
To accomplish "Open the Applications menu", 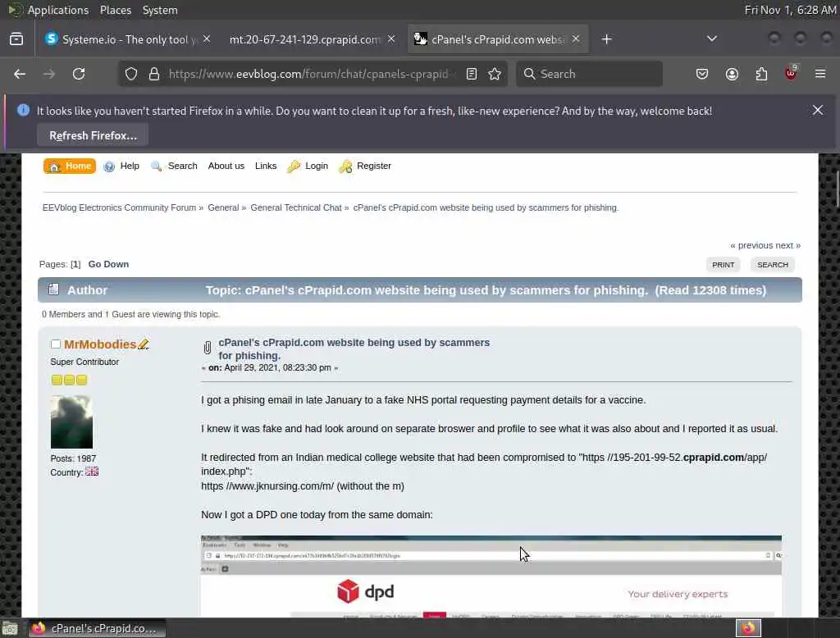I will tap(58, 10).
